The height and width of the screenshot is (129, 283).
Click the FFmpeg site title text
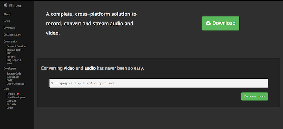15,6
